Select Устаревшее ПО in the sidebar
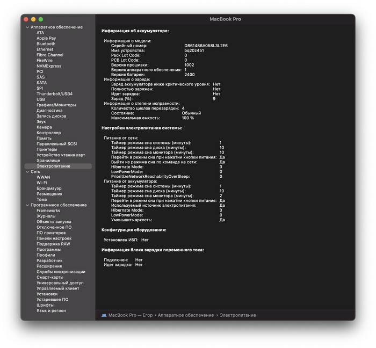 52,300
